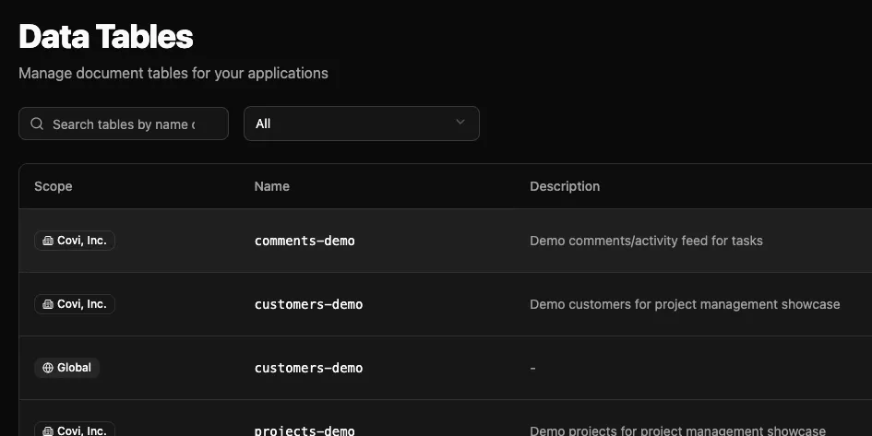The image size is (872, 436).
Task: Sort by the Name column header
Action: (x=271, y=186)
